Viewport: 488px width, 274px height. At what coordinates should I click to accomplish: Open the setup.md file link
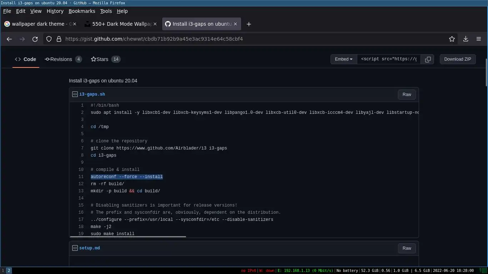coord(90,248)
